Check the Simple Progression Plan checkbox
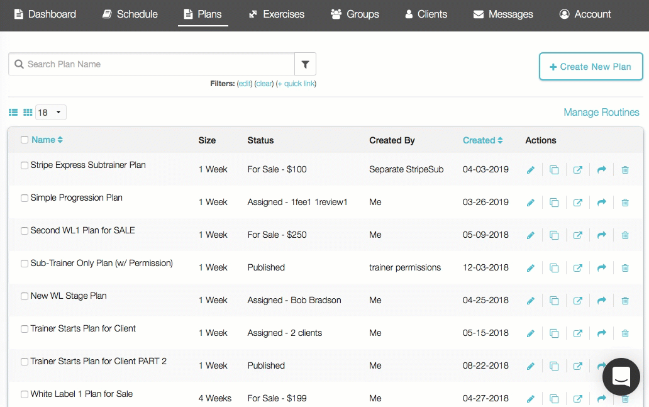649x407 pixels. click(25, 198)
